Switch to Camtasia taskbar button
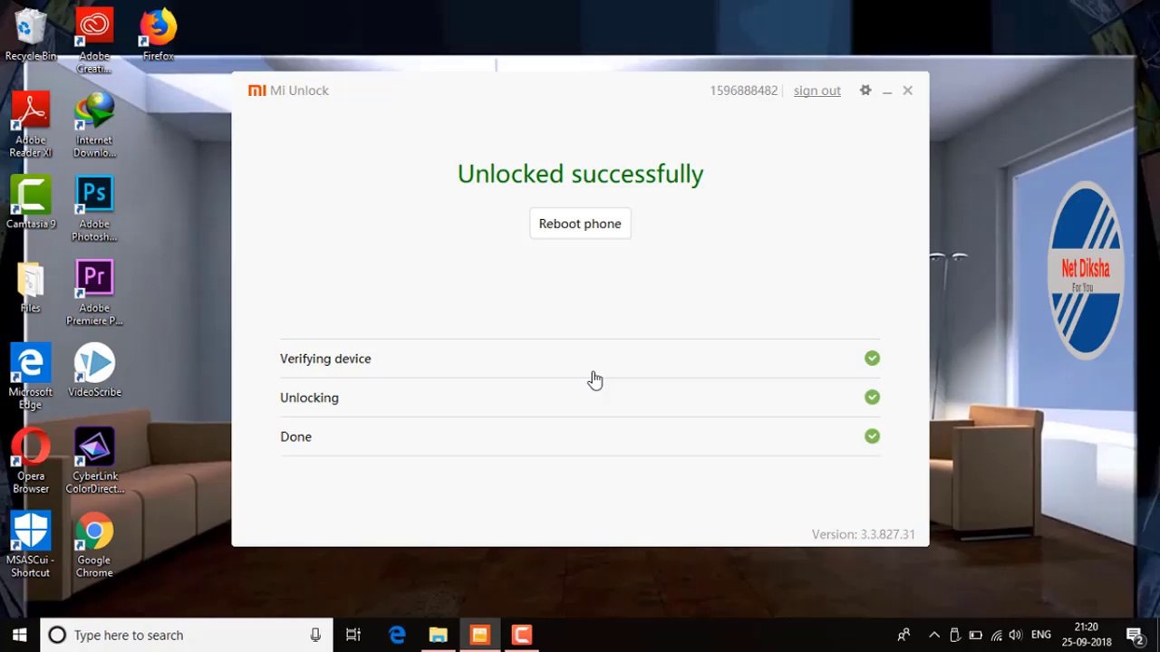This screenshot has height=652, width=1160. click(522, 635)
